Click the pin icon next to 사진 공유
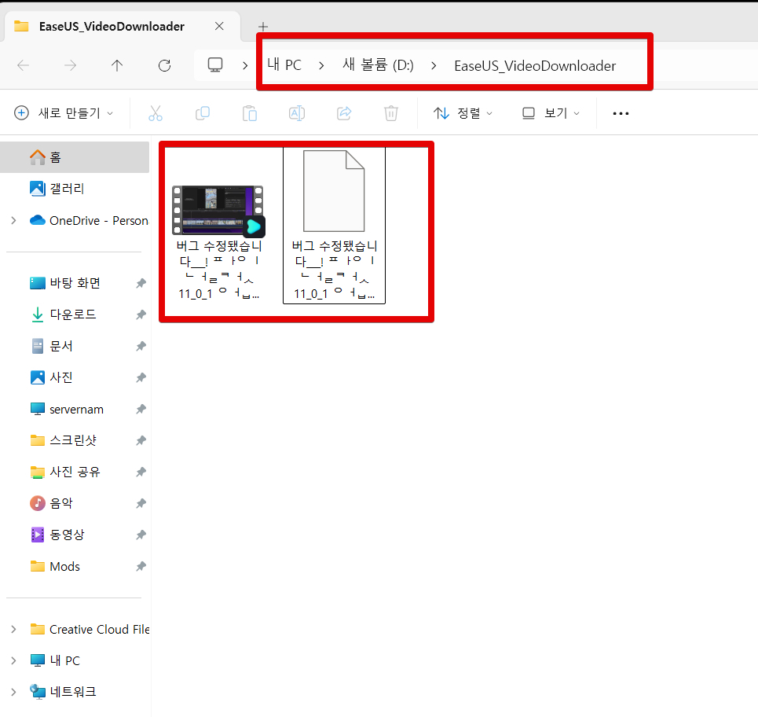This screenshot has height=717, width=758. tap(141, 472)
